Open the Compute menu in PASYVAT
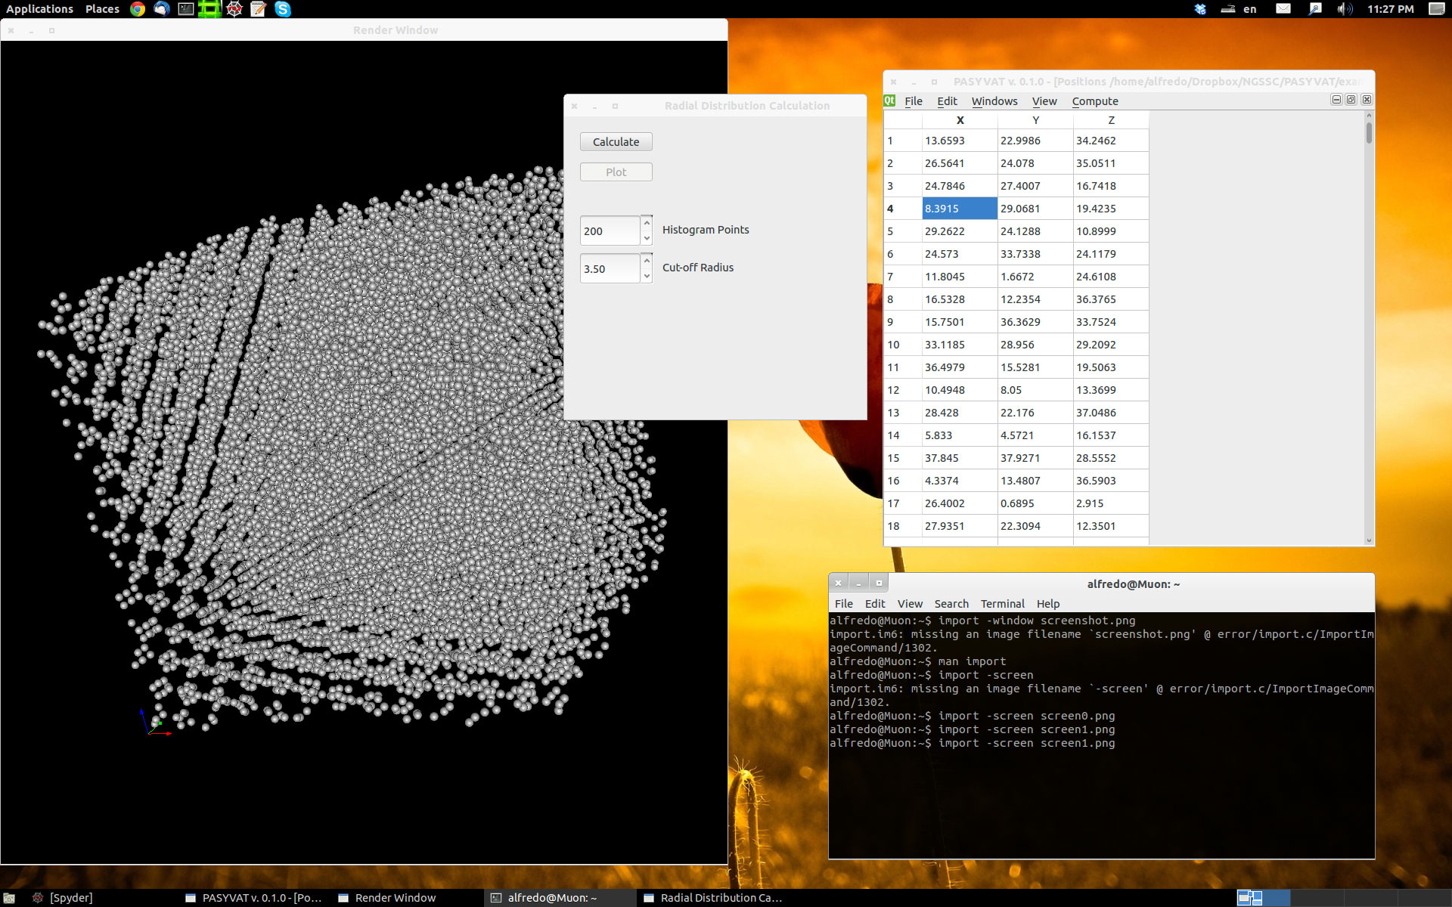This screenshot has height=907, width=1452. click(x=1094, y=101)
